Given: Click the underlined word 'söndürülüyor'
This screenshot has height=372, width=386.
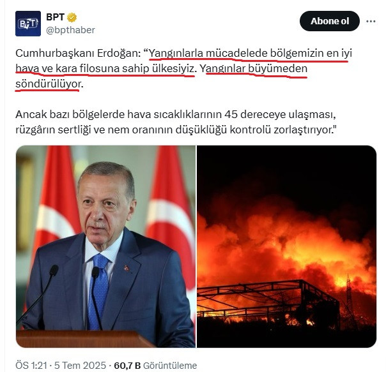Looking at the screenshot, I should (x=49, y=84).
